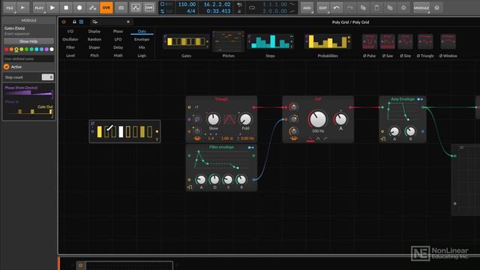
Task: Select the Probabilities module thumbnail
Action: coord(328,42)
